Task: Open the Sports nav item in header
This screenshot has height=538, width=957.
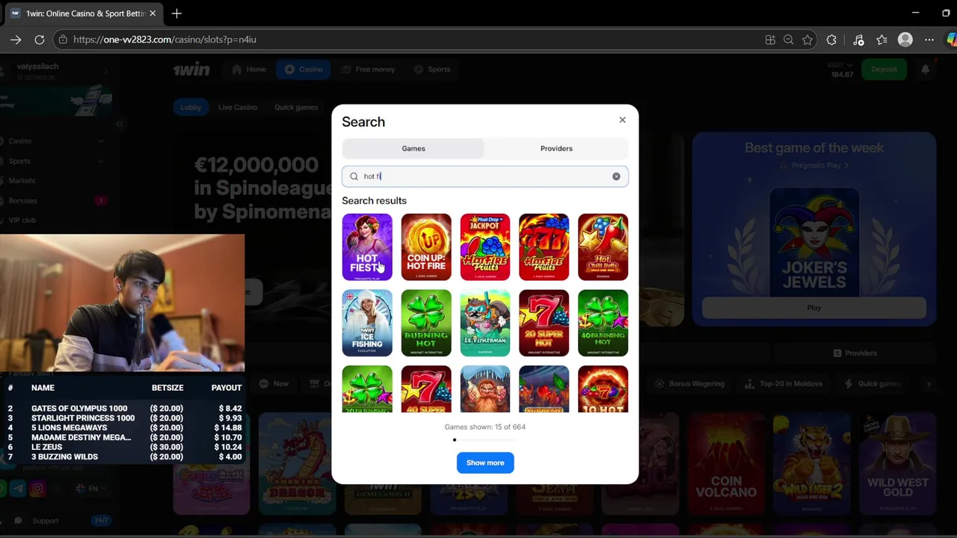Action: point(432,69)
